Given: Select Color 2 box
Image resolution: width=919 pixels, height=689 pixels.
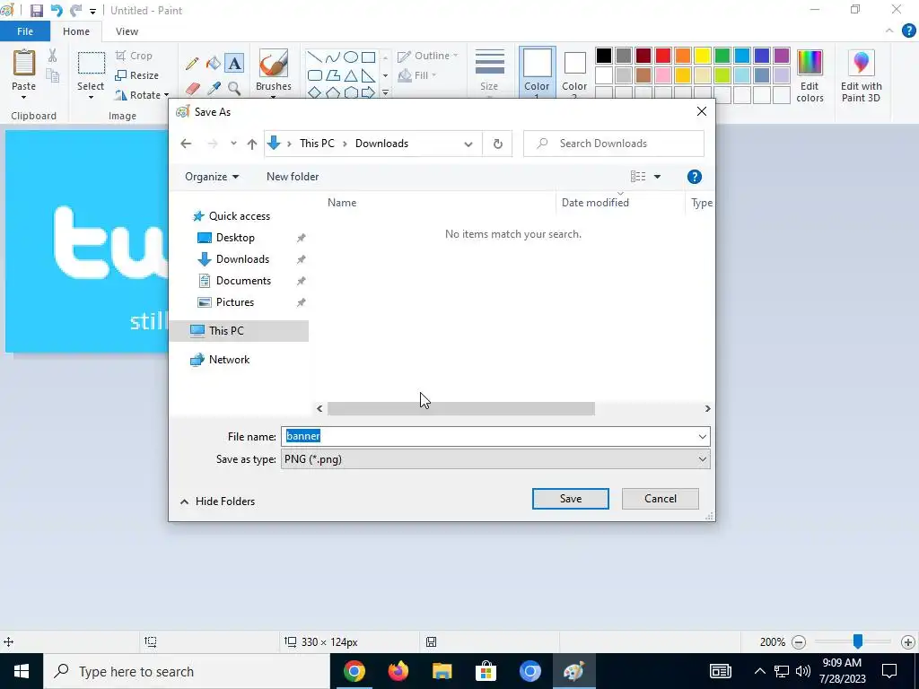Looking at the screenshot, I should 574,73.
